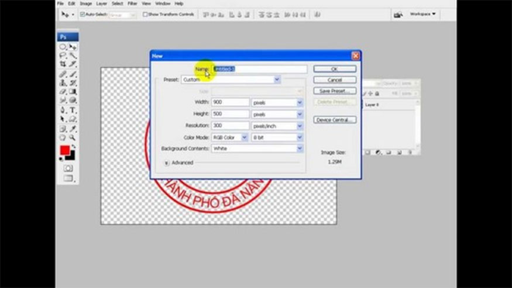Select the Blur tool
Image resolution: width=512 pixels, height=288 pixels.
(63, 100)
